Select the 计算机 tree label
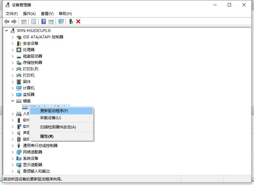The image size is (254, 185). pyautogui.click(x=29, y=88)
